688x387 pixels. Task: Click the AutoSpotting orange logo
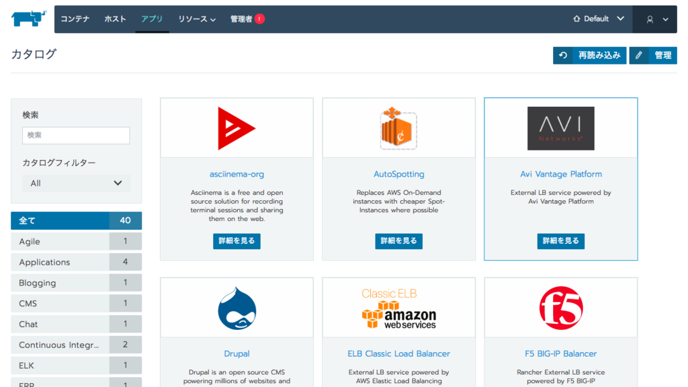(x=398, y=128)
